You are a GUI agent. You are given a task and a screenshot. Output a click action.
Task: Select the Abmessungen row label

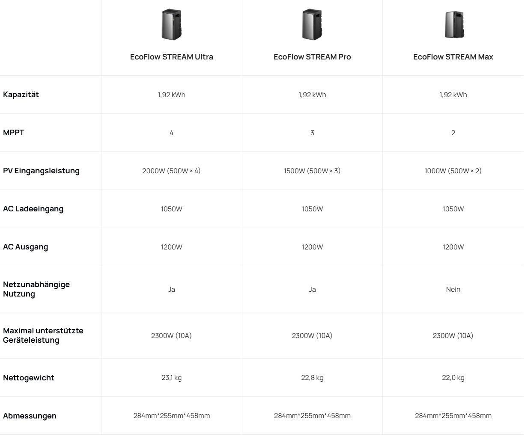click(30, 416)
